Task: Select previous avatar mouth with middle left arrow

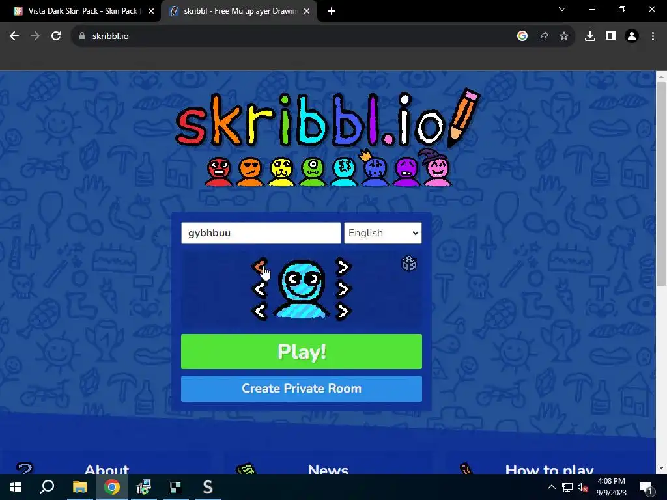Action: (x=259, y=289)
